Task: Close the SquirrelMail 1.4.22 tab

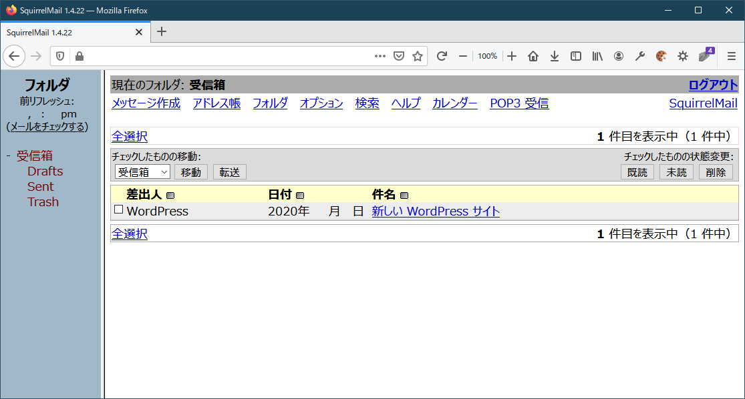Action: 139,32
